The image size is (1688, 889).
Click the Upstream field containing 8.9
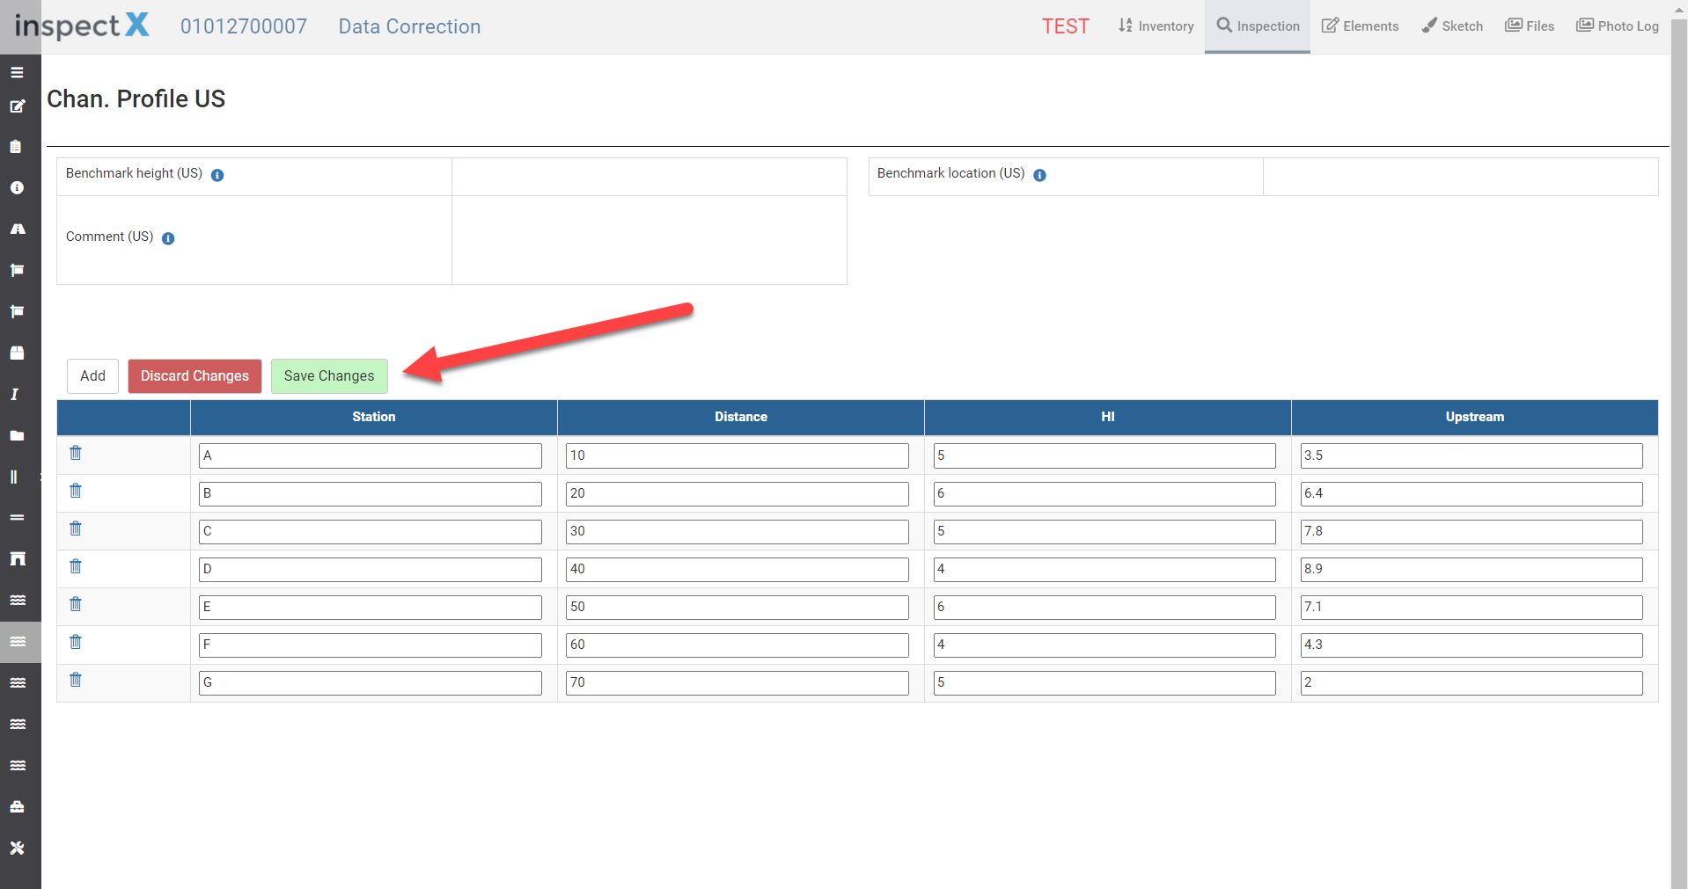point(1471,569)
